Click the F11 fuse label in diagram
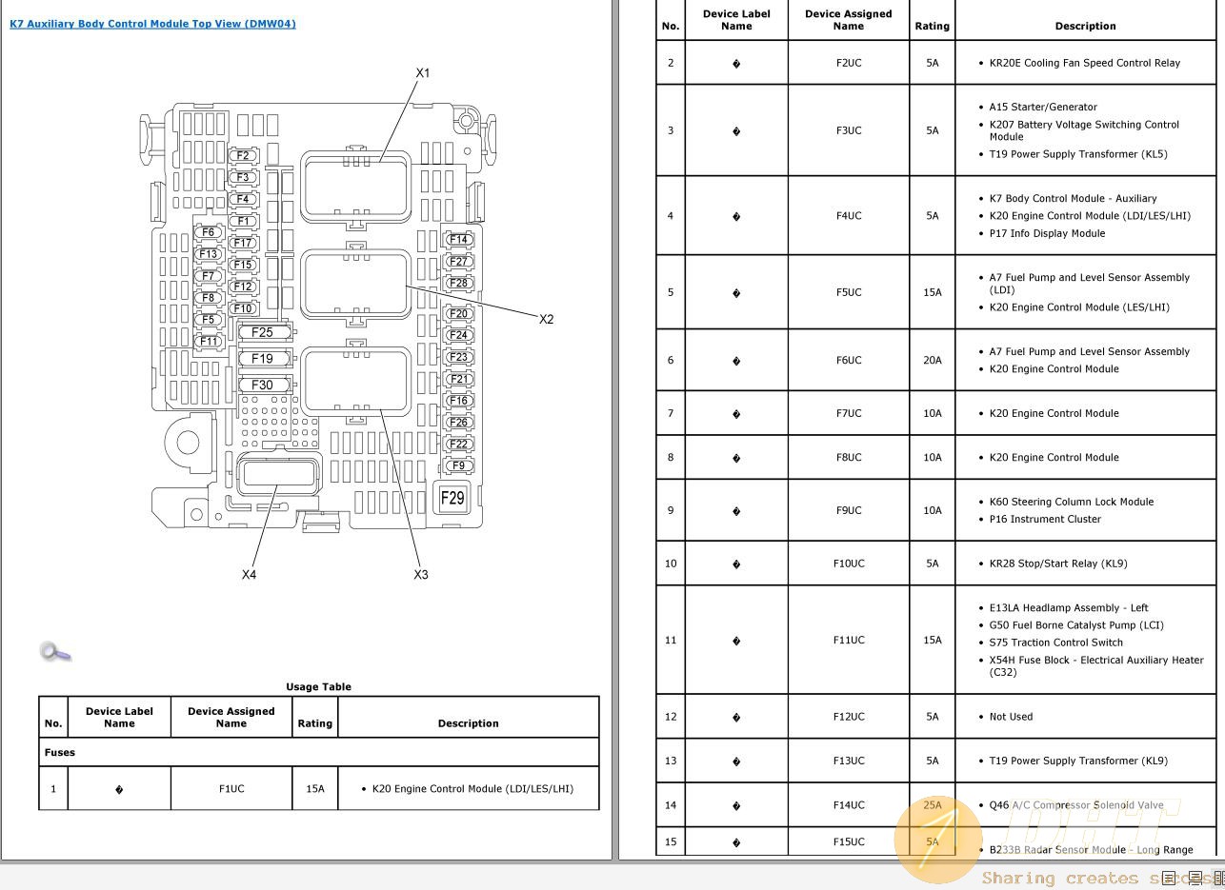 point(209,342)
